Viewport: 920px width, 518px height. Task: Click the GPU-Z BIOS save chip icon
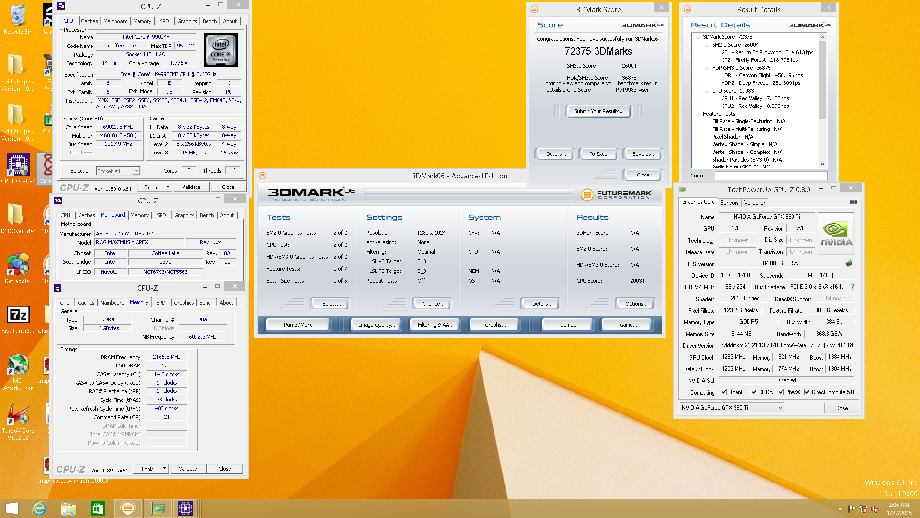click(x=849, y=263)
